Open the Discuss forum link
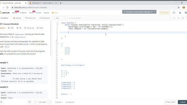 point(46,13)
